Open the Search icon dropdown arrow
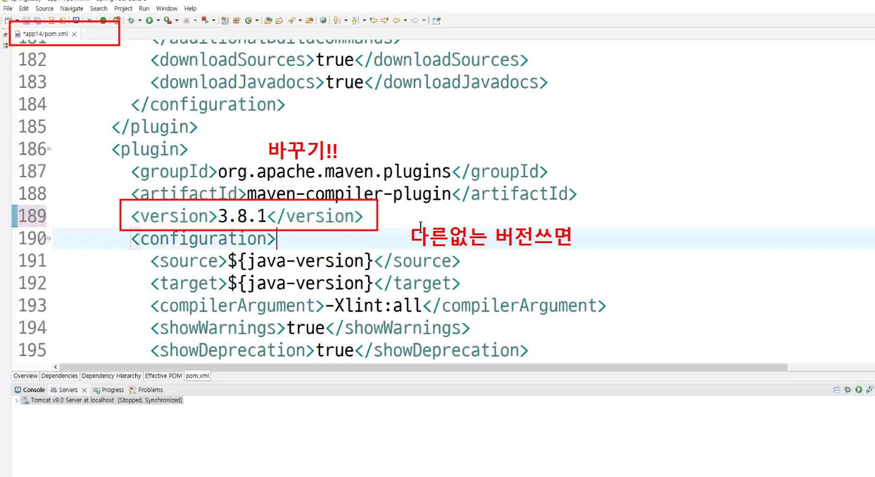Screen dimensions: 875x477 300,20
